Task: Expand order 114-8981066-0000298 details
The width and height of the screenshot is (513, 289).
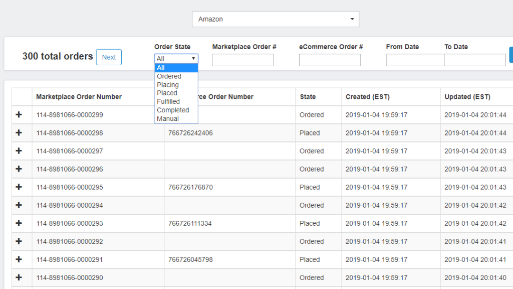Action: pyautogui.click(x=20, y=132)
